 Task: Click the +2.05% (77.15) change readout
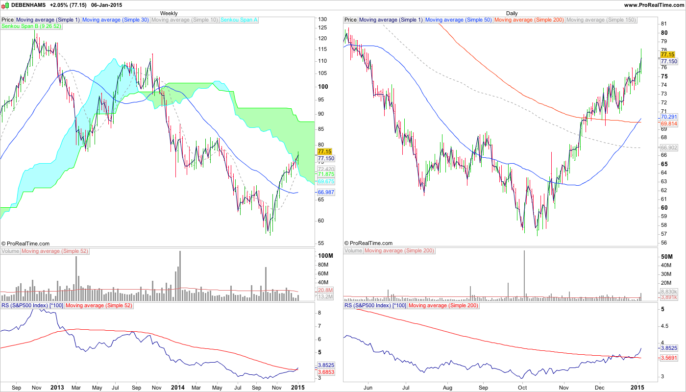click(68, 5)
